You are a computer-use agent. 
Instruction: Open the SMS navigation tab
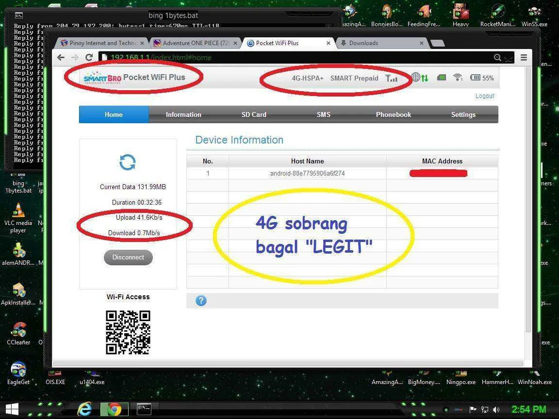coord(324,114)
